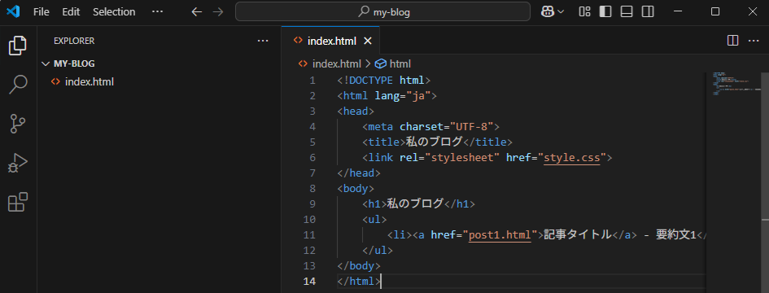This screenshot has height=293, width=769.
Task: Close the index.html tab
Action: click(x=368, y=41)
